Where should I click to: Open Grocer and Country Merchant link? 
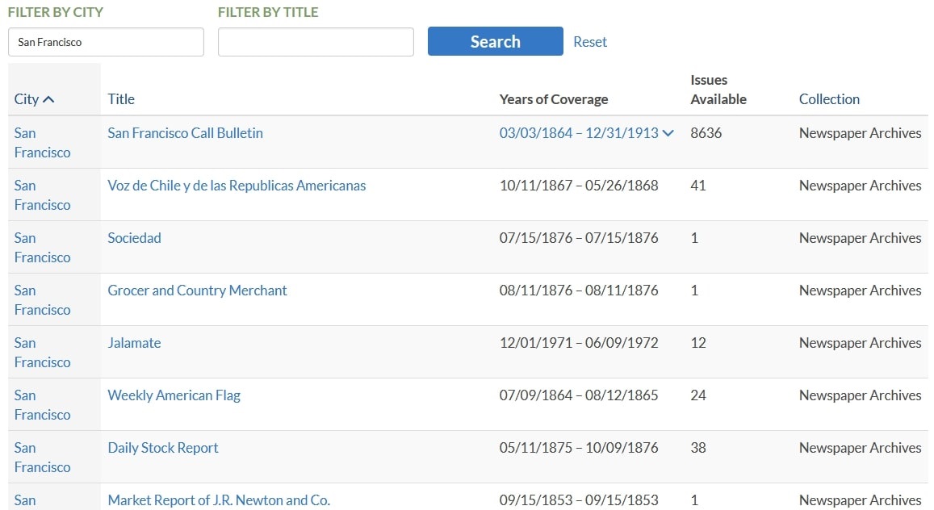(x=197, y=291)
